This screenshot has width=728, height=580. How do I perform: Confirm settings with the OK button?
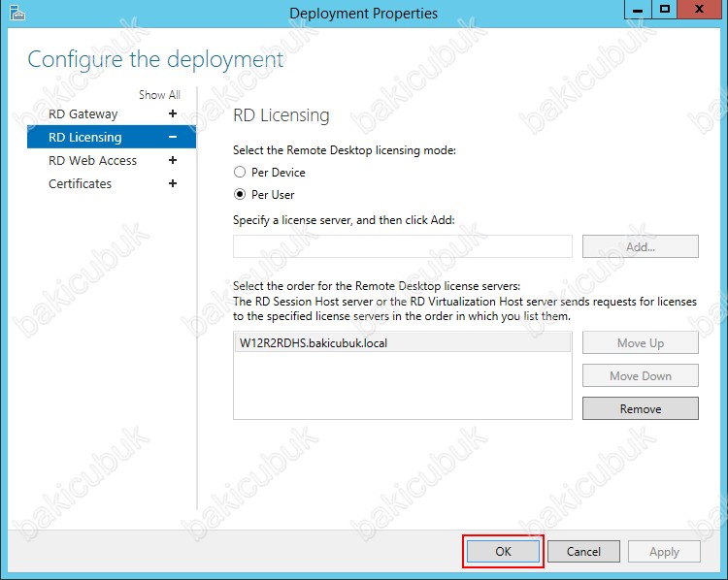(503, 551)
